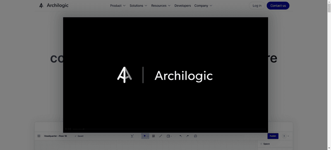Expand the Solutions menu
This screenshot has width=331, height=150.
138,6
